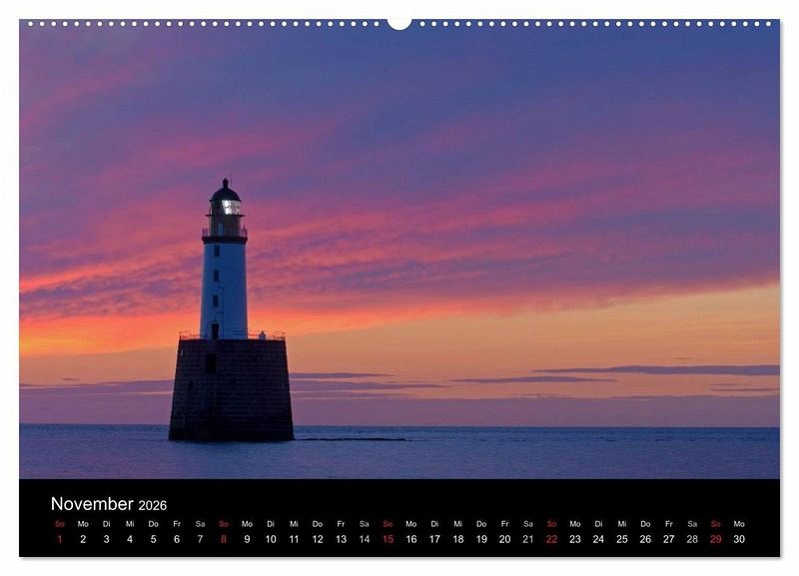Select date 5 under Do

click(x=154, y=539)
